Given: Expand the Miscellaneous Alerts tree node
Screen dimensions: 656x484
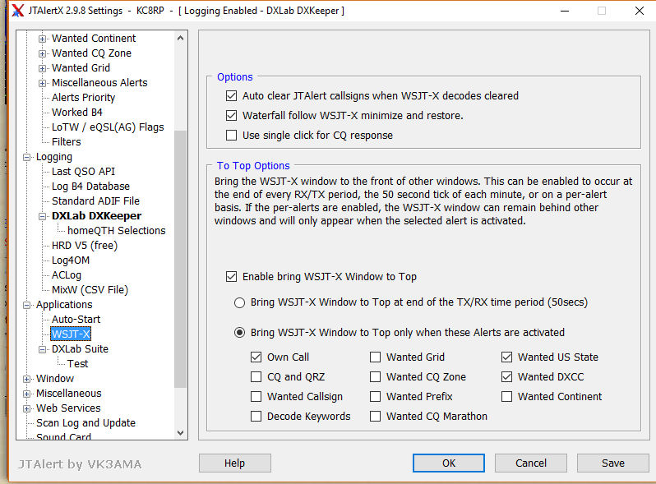Looking at the screenshot, I should pos(42,83).
